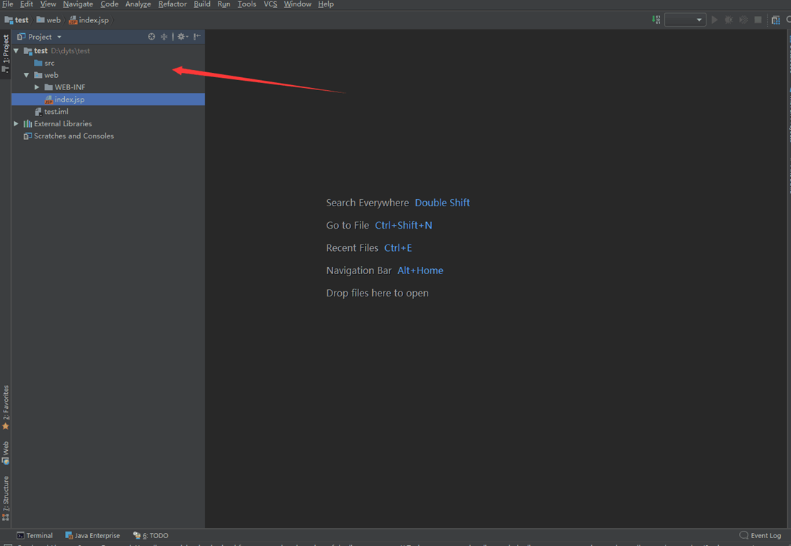Click the Alt+Home shortcut text
Viewport: 791px width, 546px height.
click(x=420, y=270)
